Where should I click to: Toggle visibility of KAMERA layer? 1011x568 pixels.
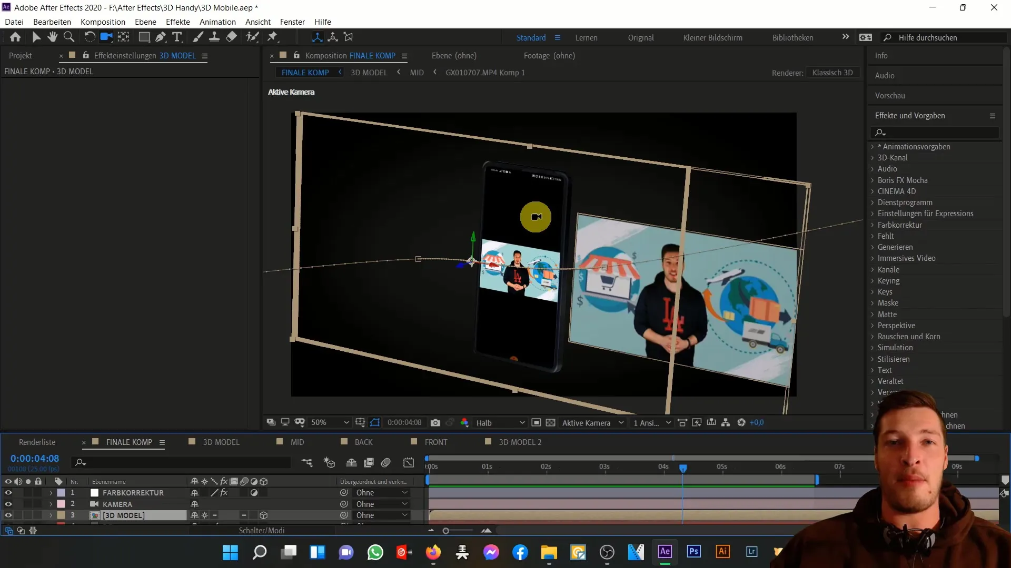8,504
